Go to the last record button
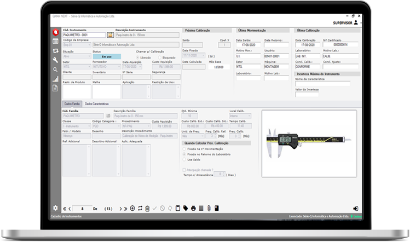Image resolution: width=410 pixels, height=242 pixels. [125, 209]
